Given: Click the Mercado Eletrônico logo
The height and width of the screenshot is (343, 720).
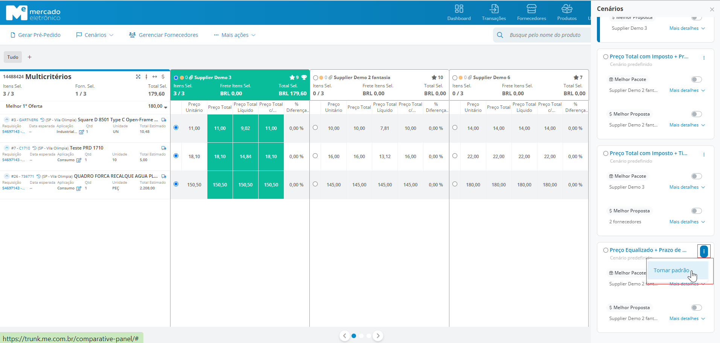Looking at the screenshot, I should 33,13.
